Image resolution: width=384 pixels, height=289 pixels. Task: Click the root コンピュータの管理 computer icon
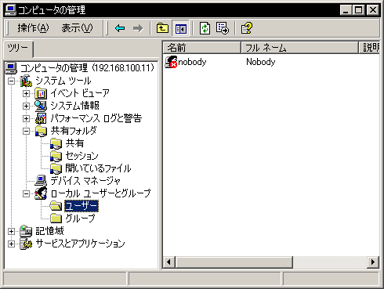point(11,68)
